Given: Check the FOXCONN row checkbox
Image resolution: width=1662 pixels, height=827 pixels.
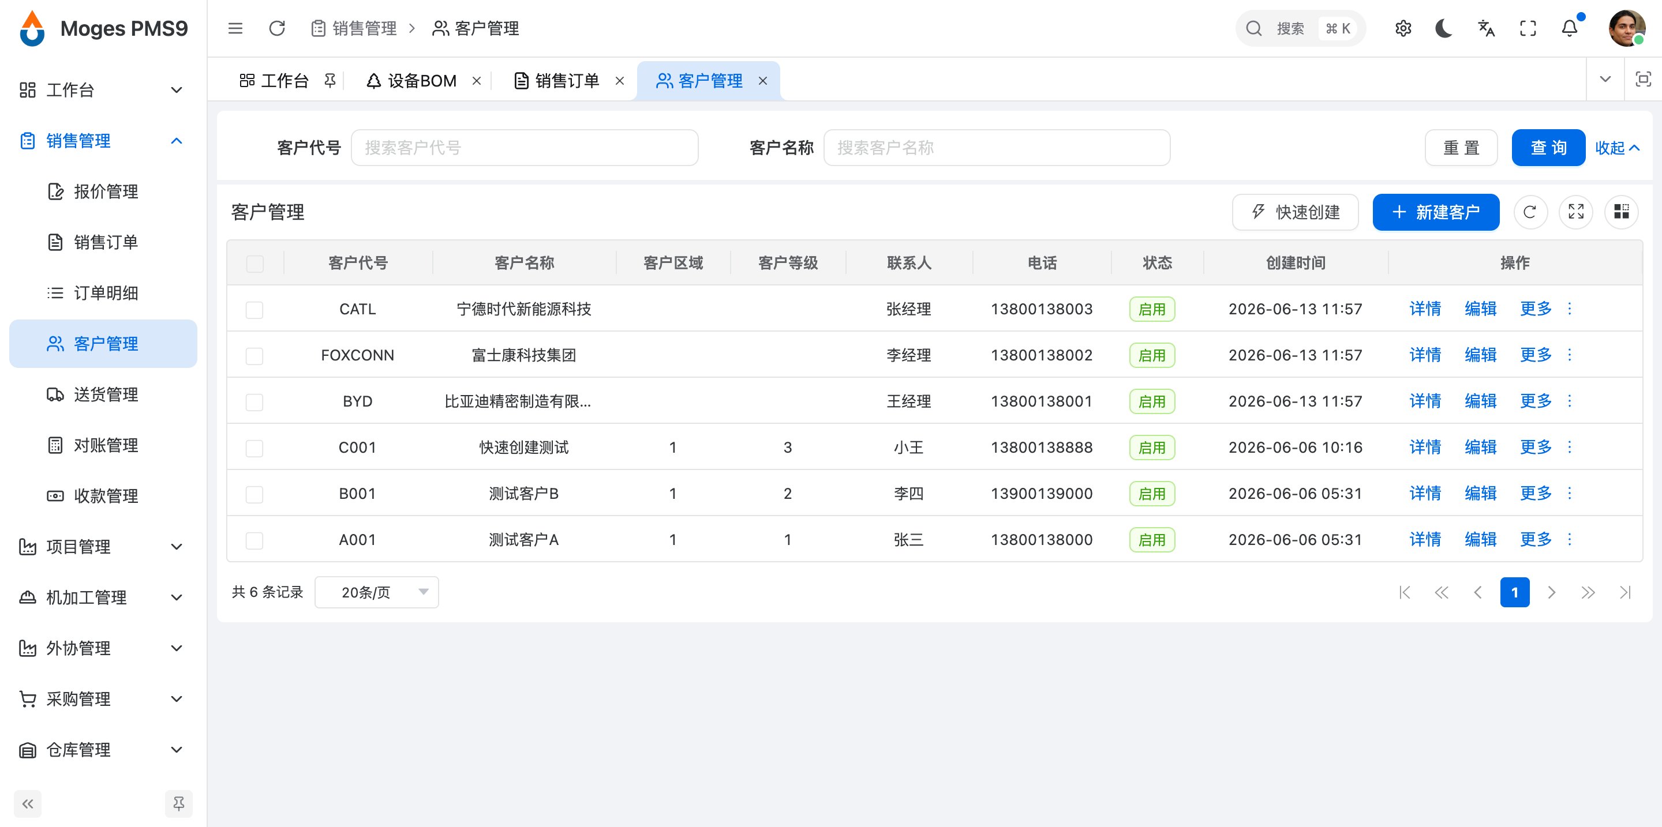Looking at the screenshot, I should click(x=255, y=356).
